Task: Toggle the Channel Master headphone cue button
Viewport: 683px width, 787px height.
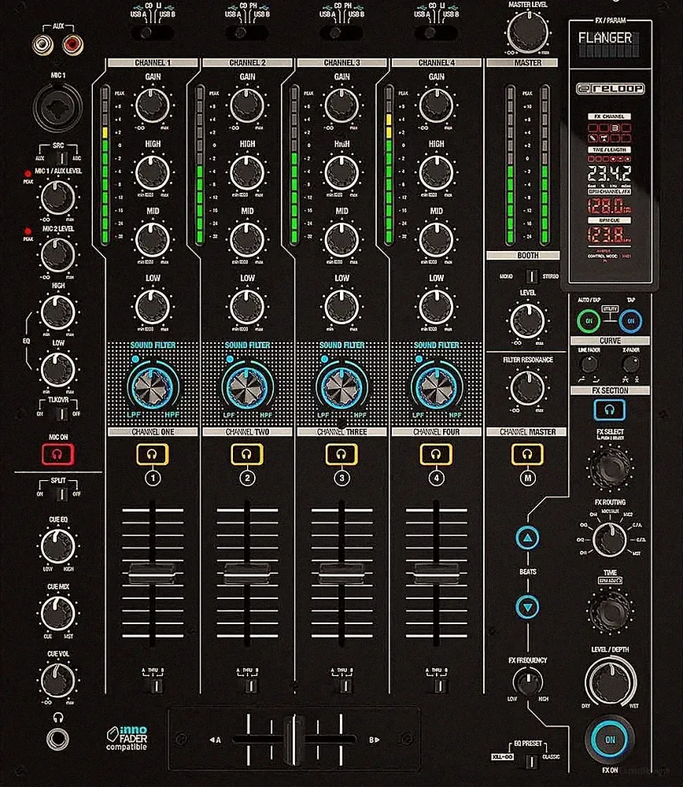Action: pyautogui.click(x=527, y=454)
